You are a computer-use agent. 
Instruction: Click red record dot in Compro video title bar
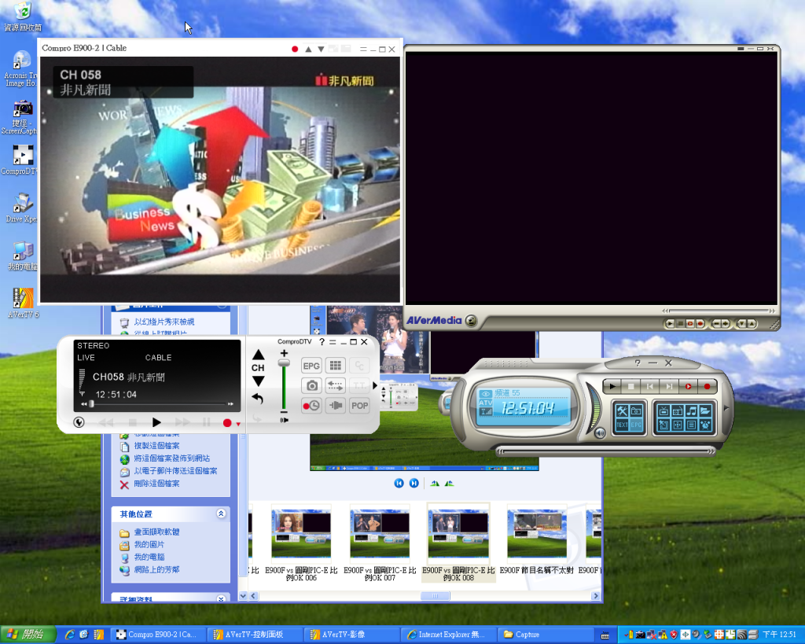pos(295,50)
